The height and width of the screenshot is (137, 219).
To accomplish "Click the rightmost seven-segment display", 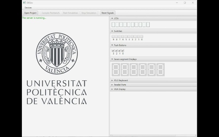I will [161, 70].
